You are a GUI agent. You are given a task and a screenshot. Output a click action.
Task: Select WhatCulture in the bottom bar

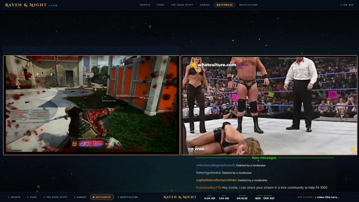(128, 197)
